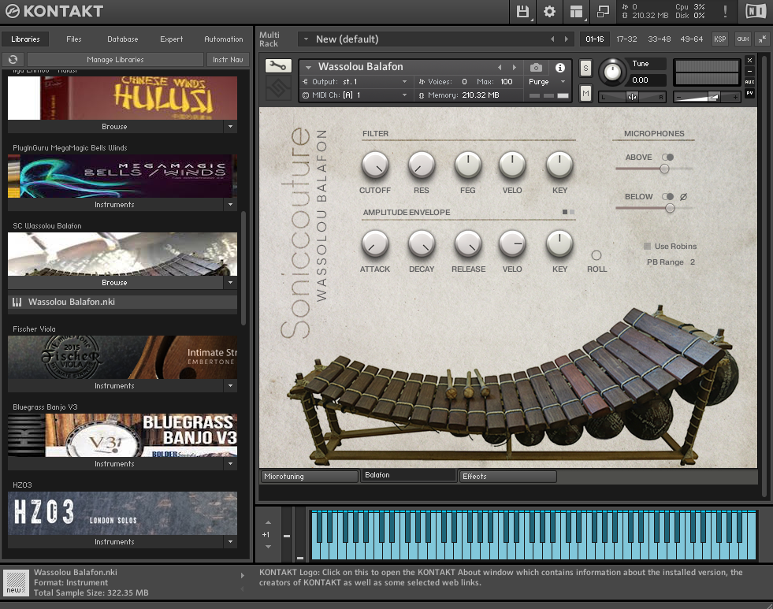
Task: Mute the instrument with M button
Action: pos(585,93)
